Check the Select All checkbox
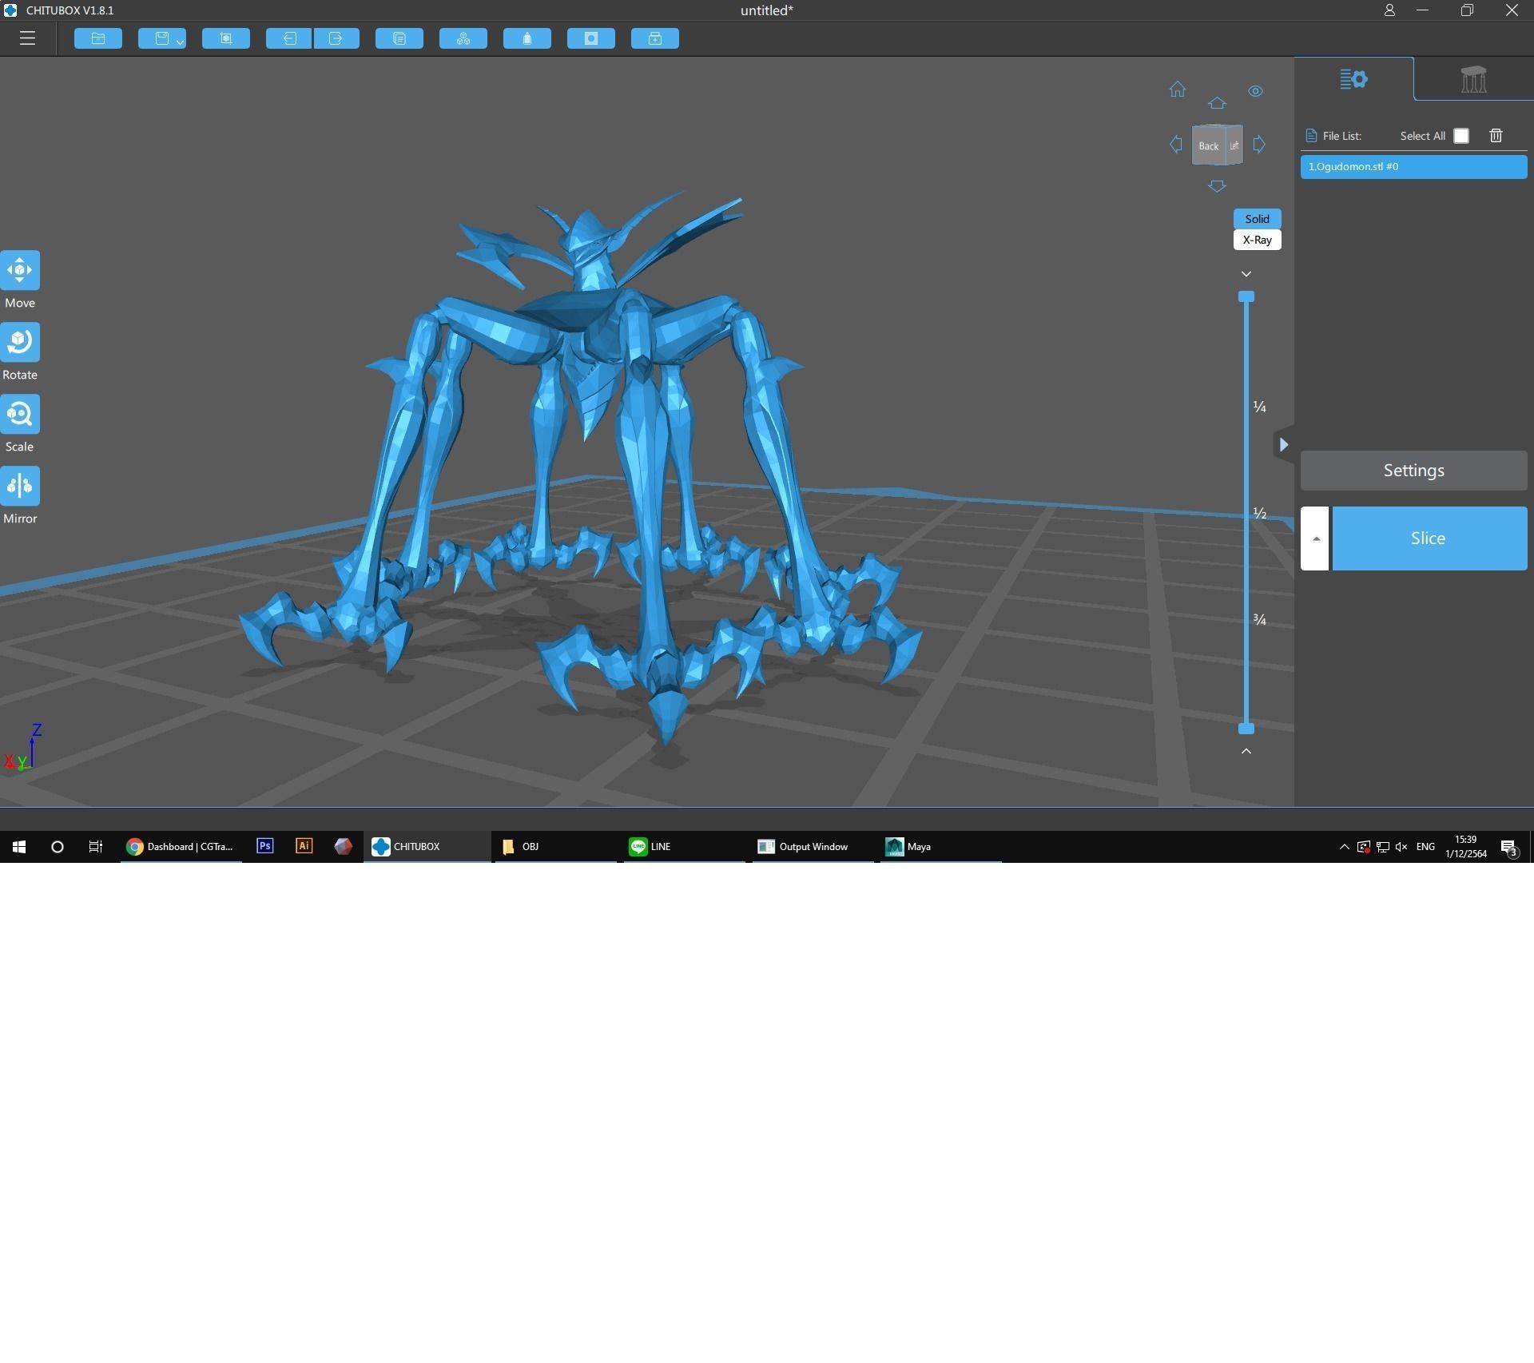The image size is (1534, 1363). click(1461, 136)
